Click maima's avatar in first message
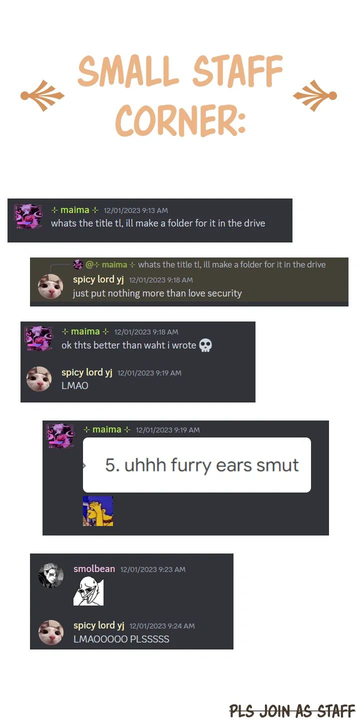The height and width of the screenshot is (728, 360). tap(28, 216)
